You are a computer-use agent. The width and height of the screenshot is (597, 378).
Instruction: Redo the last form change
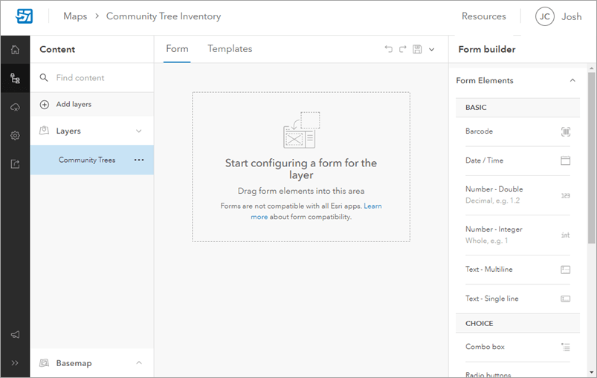pos(402,49)
